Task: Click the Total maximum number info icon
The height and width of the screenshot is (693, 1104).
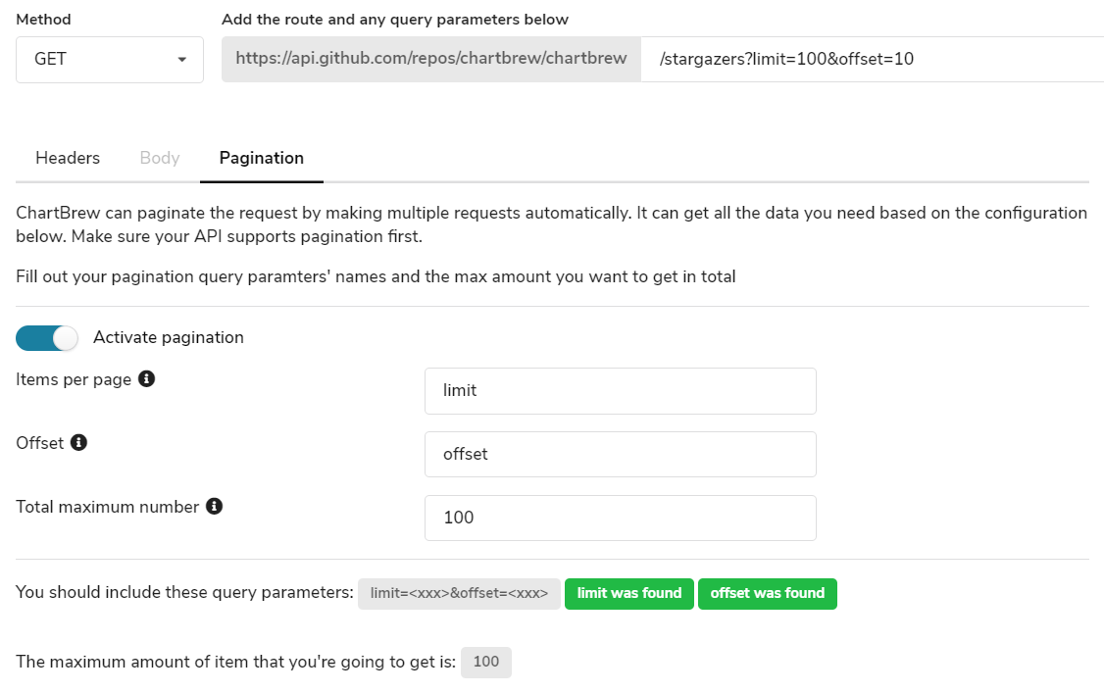Action: point(215,507)
